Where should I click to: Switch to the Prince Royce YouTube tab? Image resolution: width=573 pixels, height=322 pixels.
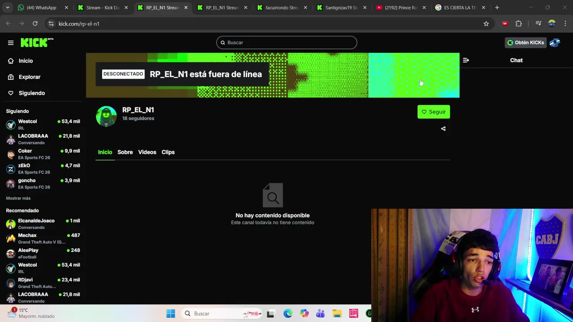click(401, 8)
